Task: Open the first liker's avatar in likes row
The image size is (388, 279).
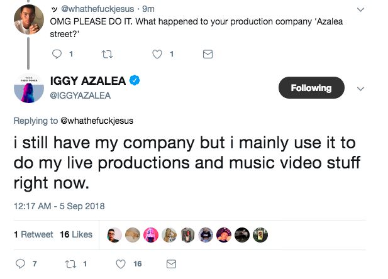Action: coord(115,234)
